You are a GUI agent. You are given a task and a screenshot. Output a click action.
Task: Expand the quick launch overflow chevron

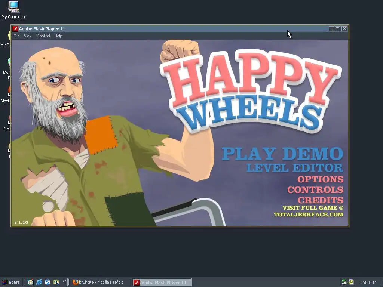click(64, 281)
